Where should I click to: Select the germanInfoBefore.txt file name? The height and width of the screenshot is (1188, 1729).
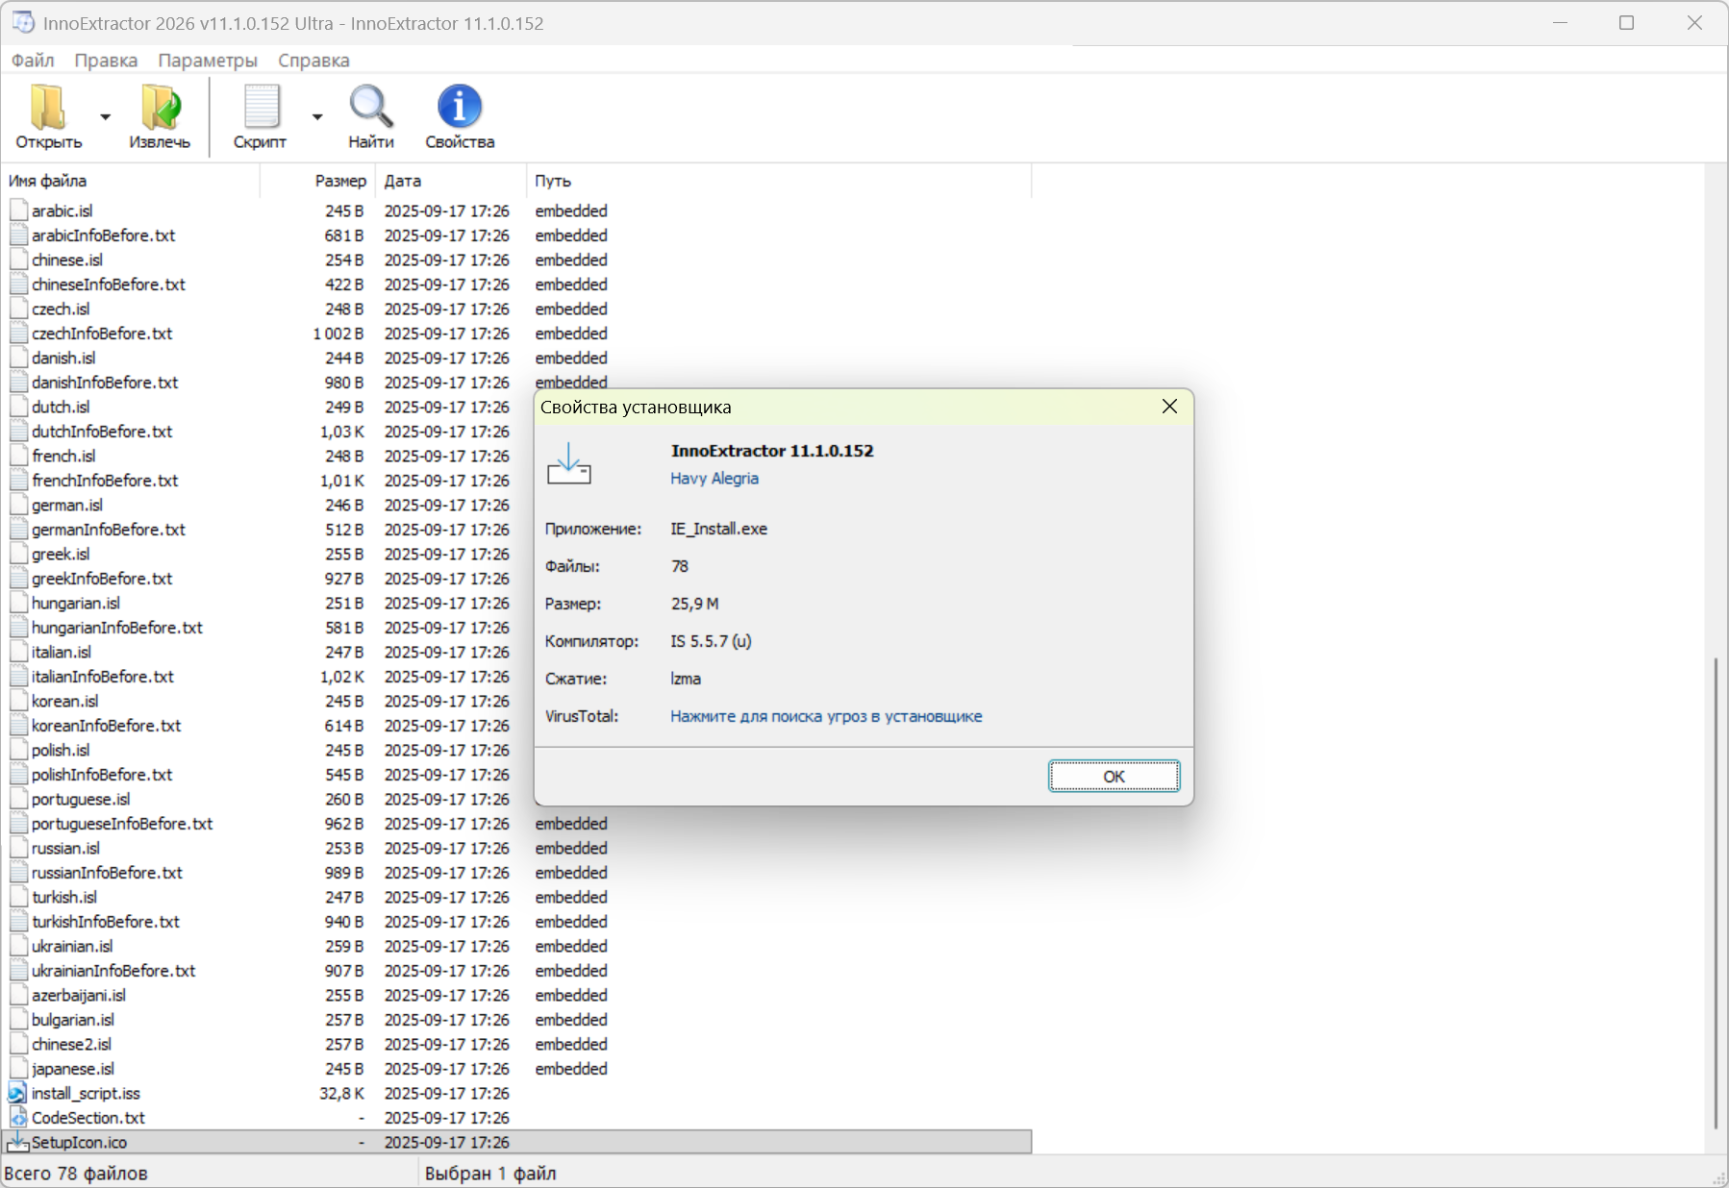click(x=109, y=530)
